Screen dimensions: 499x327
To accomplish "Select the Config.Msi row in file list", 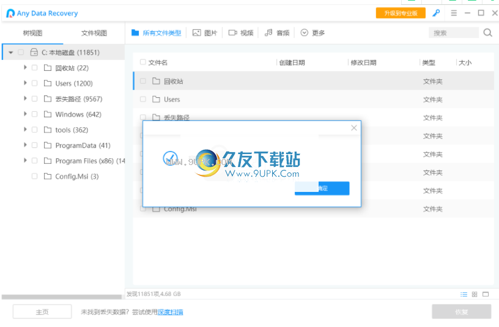I will click(x=314, y=209).
